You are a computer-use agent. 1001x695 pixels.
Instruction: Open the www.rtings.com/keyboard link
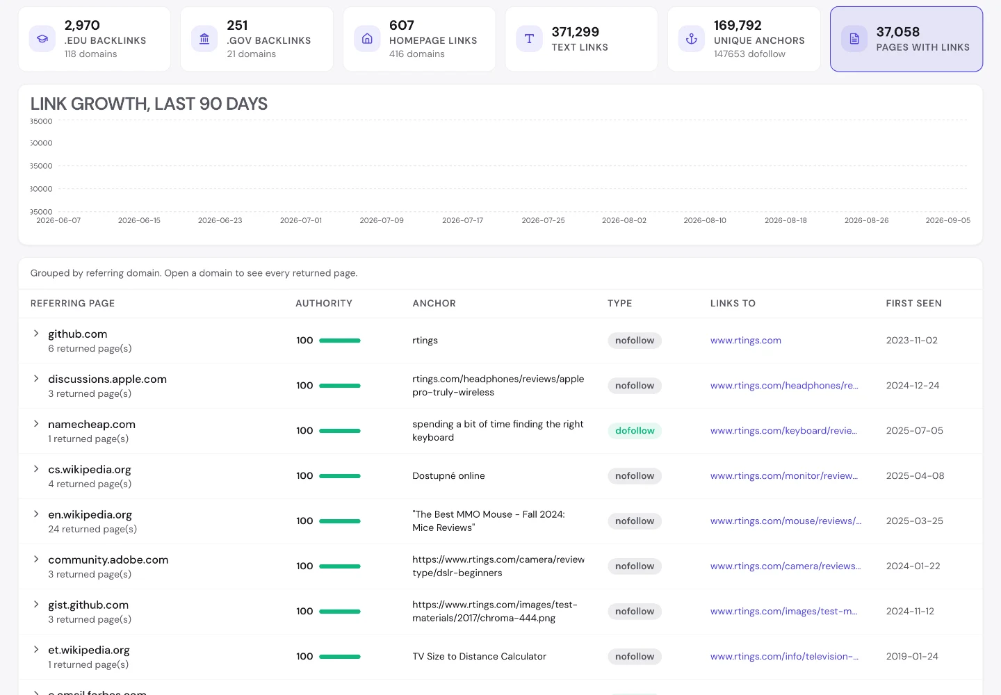tap(783, 431)
